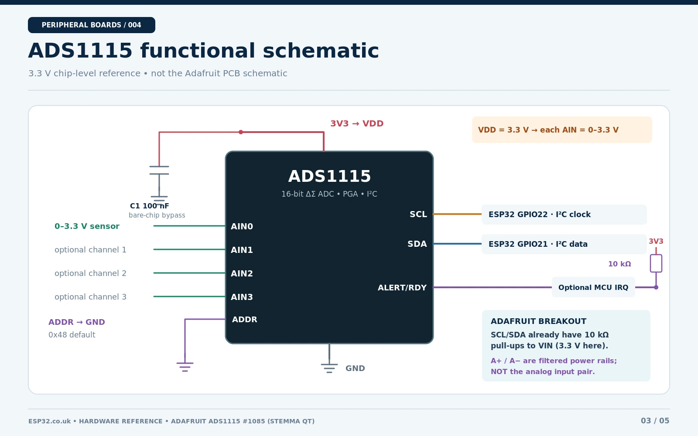Click the 3.3 V chip-level reference subtitle
This screenshot has width=698, height=436.
pos(158,73)
